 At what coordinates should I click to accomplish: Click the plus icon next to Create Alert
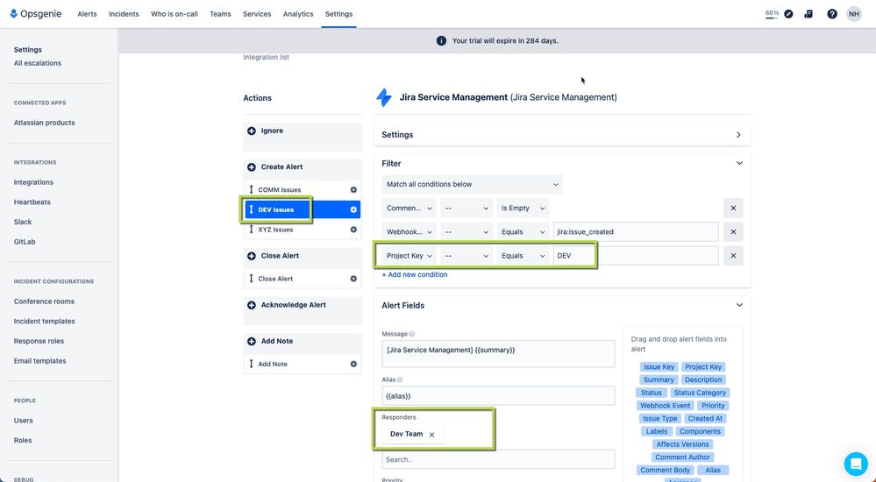pos(252,167)
